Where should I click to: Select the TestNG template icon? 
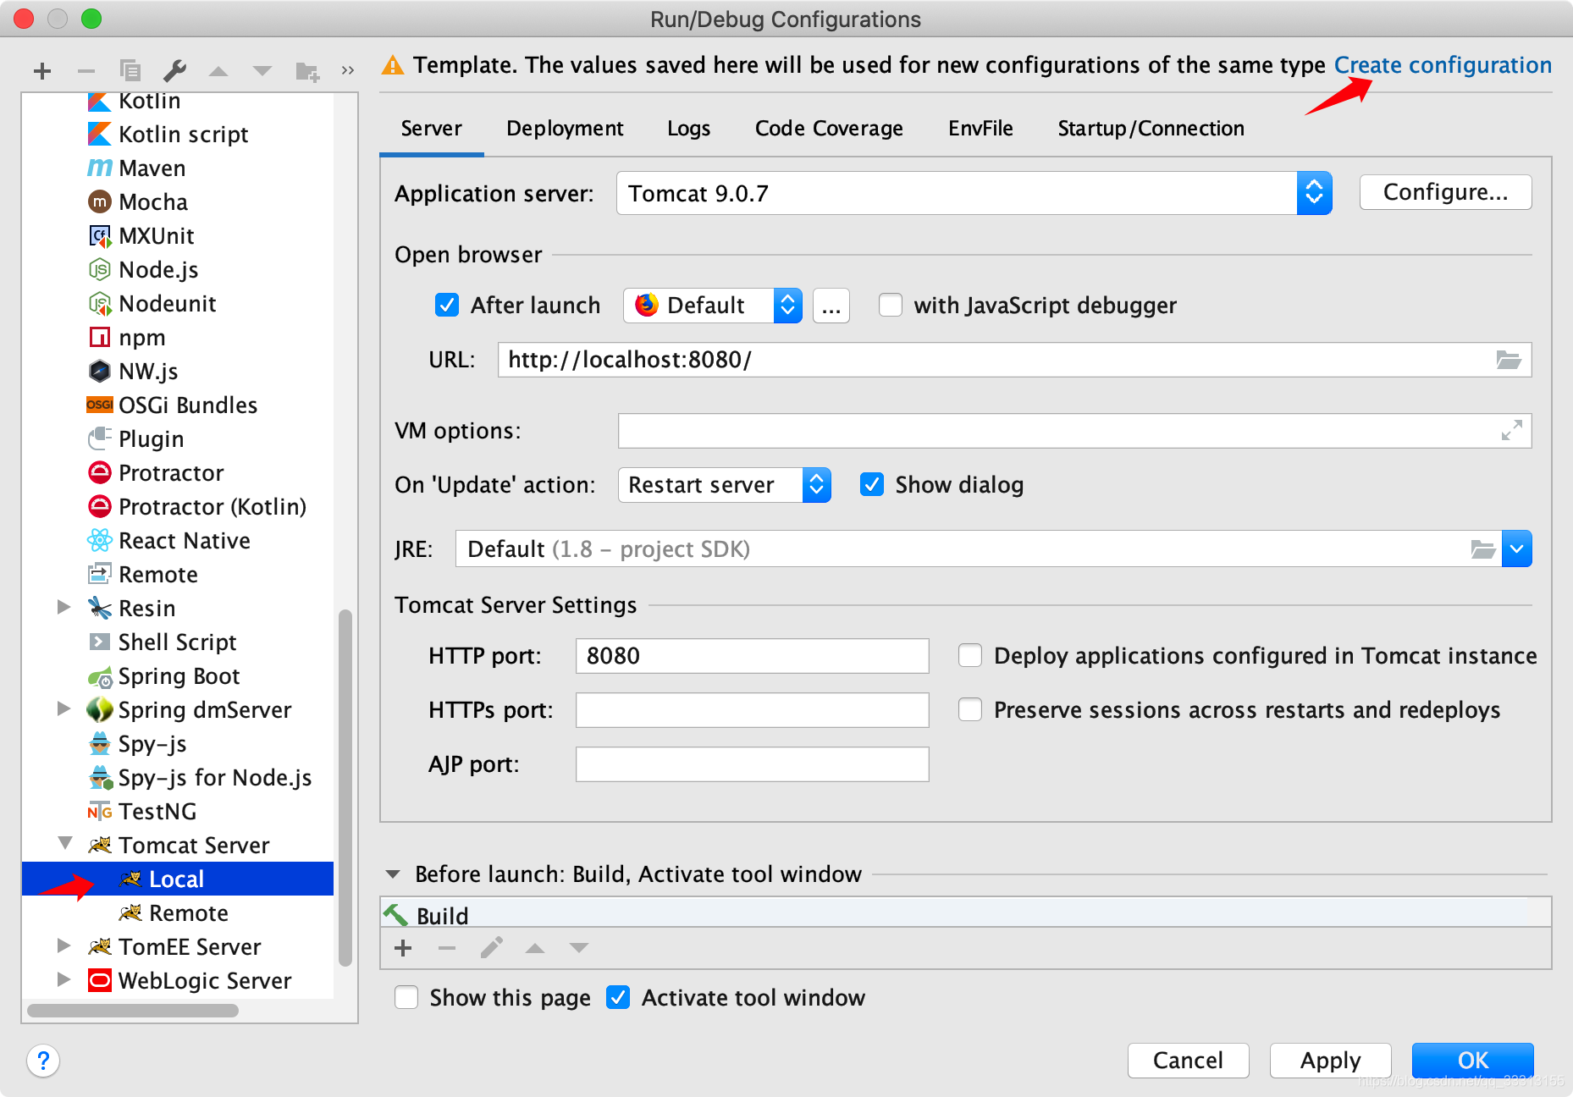click(100, 811)
